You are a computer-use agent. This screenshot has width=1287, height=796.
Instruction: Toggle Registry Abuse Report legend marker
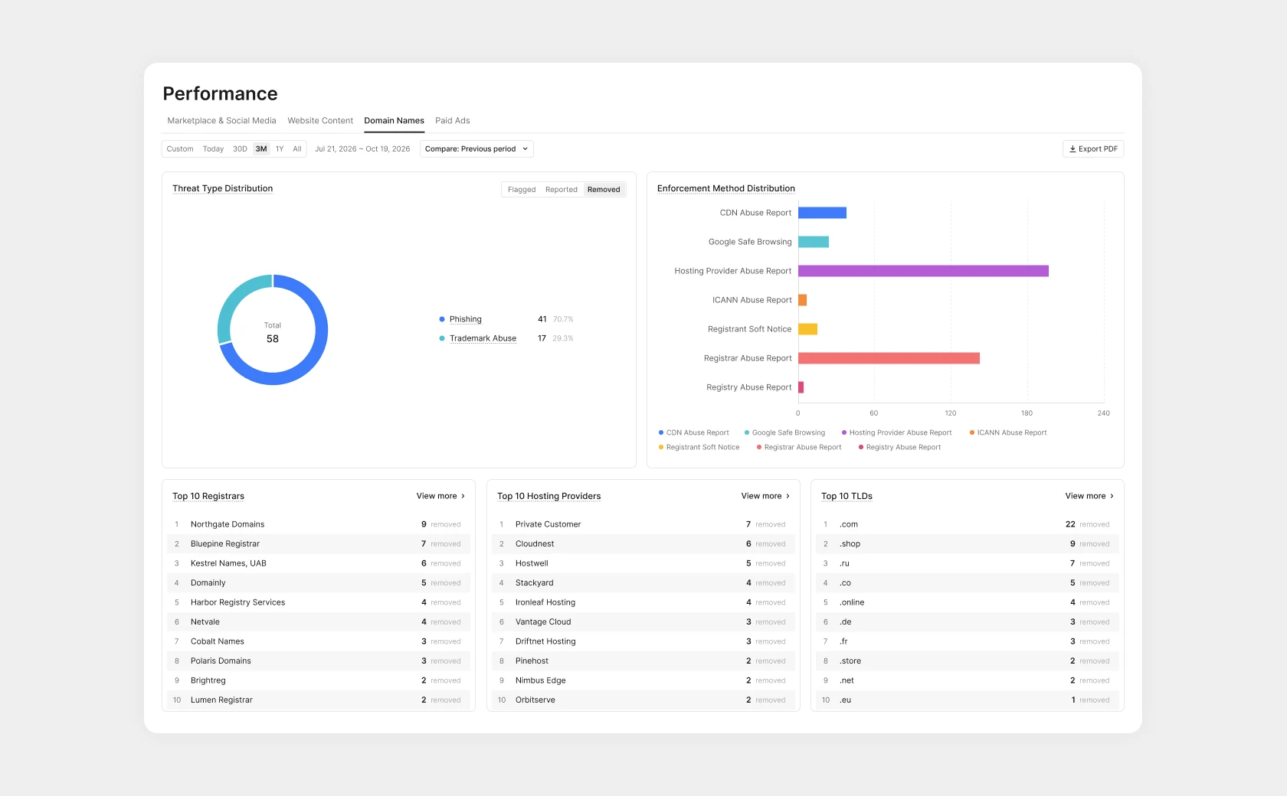click(861, 447)
